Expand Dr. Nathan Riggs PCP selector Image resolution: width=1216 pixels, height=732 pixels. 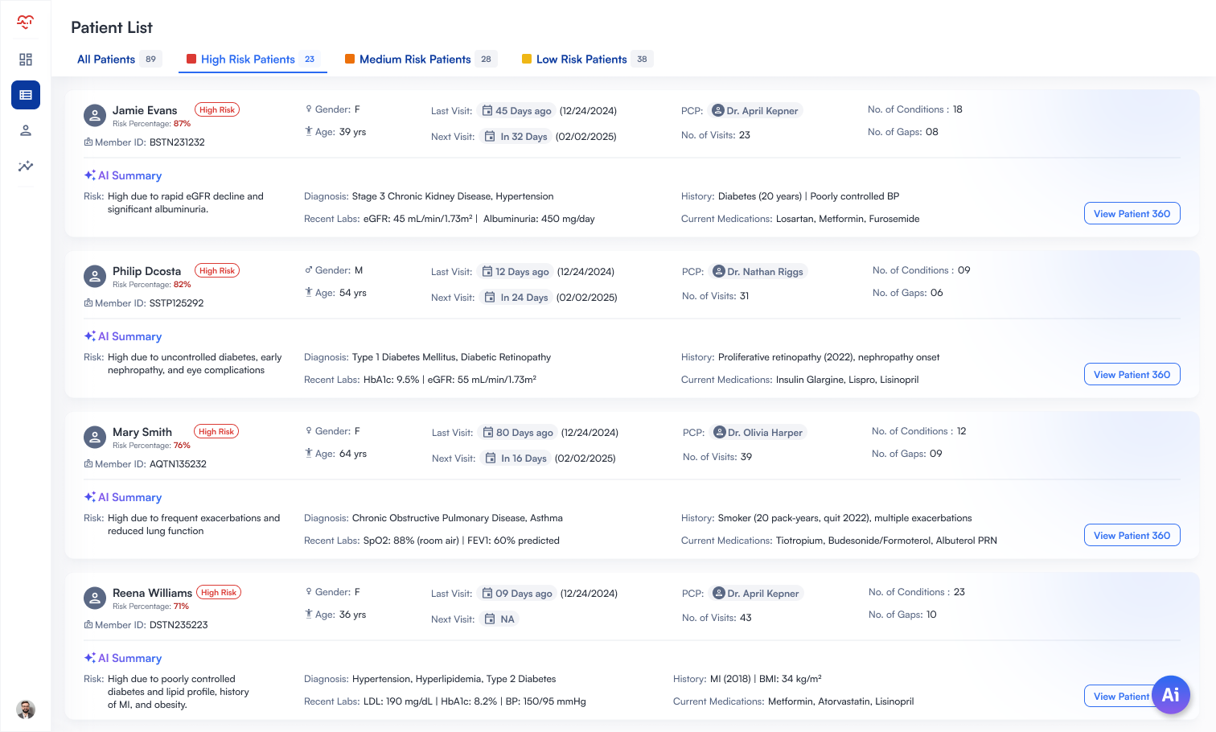(x=758, y=271)
